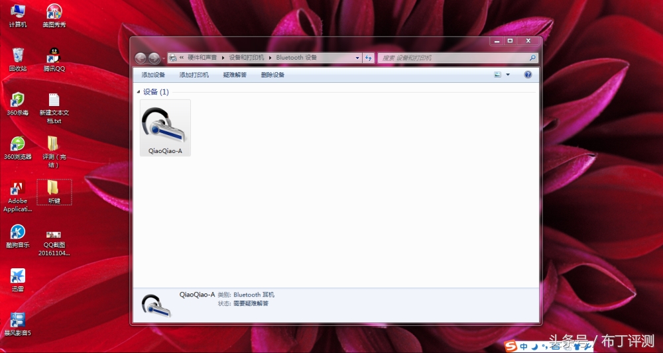Open the 美图秀秀 desktop shortcut
This screenshot has width=663, height=353.
click(54, 16)
